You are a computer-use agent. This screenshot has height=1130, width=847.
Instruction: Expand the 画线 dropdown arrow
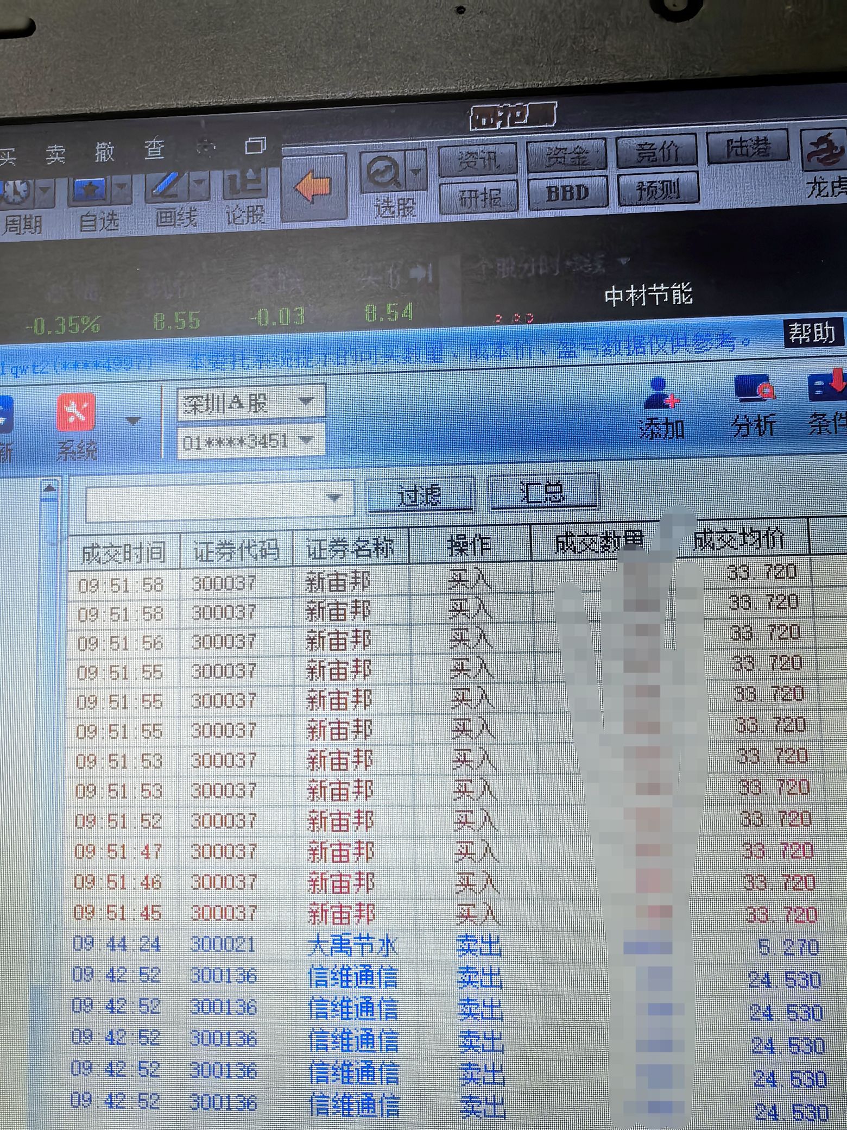[x=199, y=185]
